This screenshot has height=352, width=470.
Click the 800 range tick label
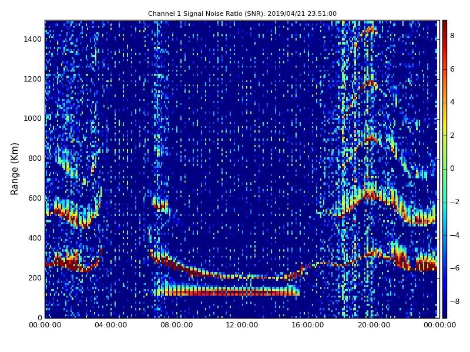(35, 158)
